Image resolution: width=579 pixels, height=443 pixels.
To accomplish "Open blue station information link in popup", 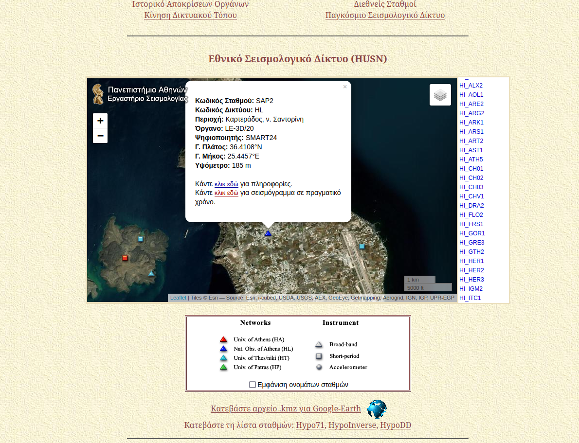I will coord(226,184).
